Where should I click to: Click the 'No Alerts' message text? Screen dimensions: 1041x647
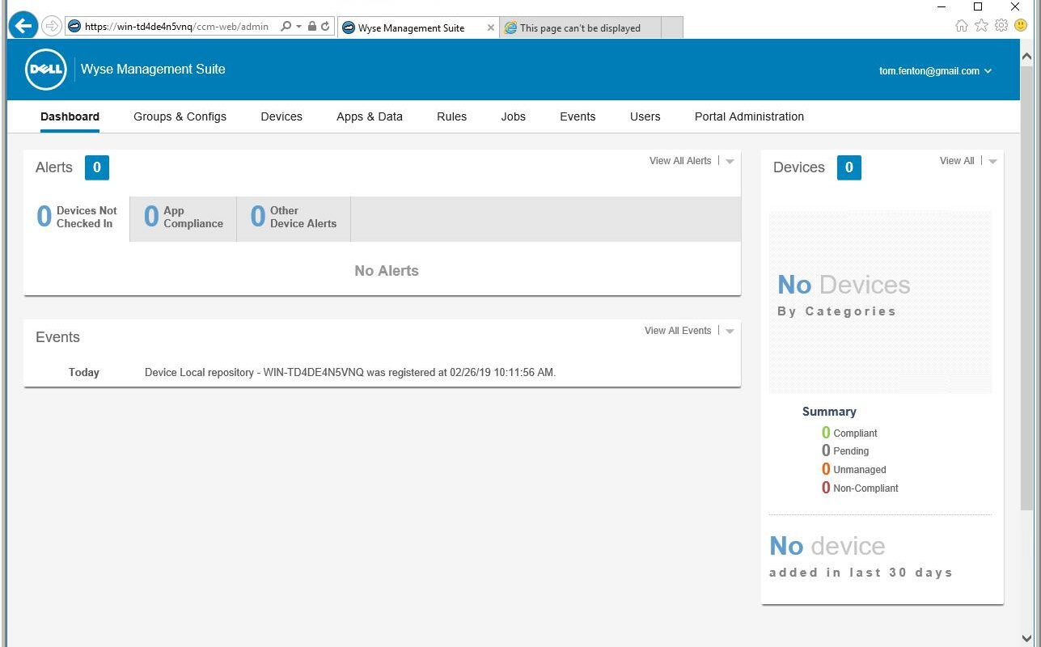(387, 271)
